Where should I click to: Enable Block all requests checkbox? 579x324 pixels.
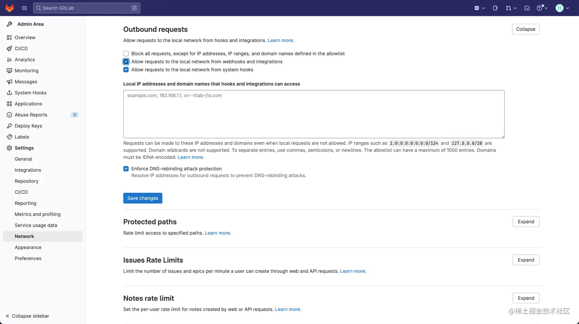[x=126, y=54]
